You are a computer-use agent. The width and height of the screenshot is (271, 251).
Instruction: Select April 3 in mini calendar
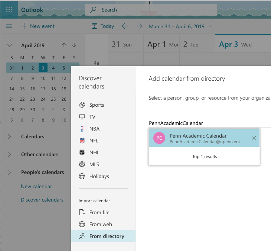43,68
